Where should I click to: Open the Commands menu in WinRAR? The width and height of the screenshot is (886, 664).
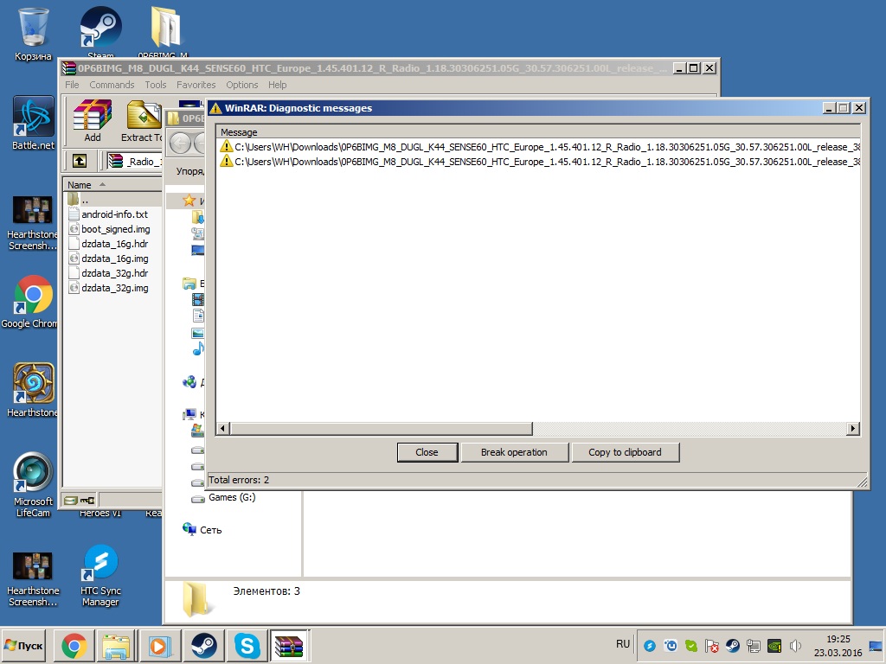coord(112,85)
